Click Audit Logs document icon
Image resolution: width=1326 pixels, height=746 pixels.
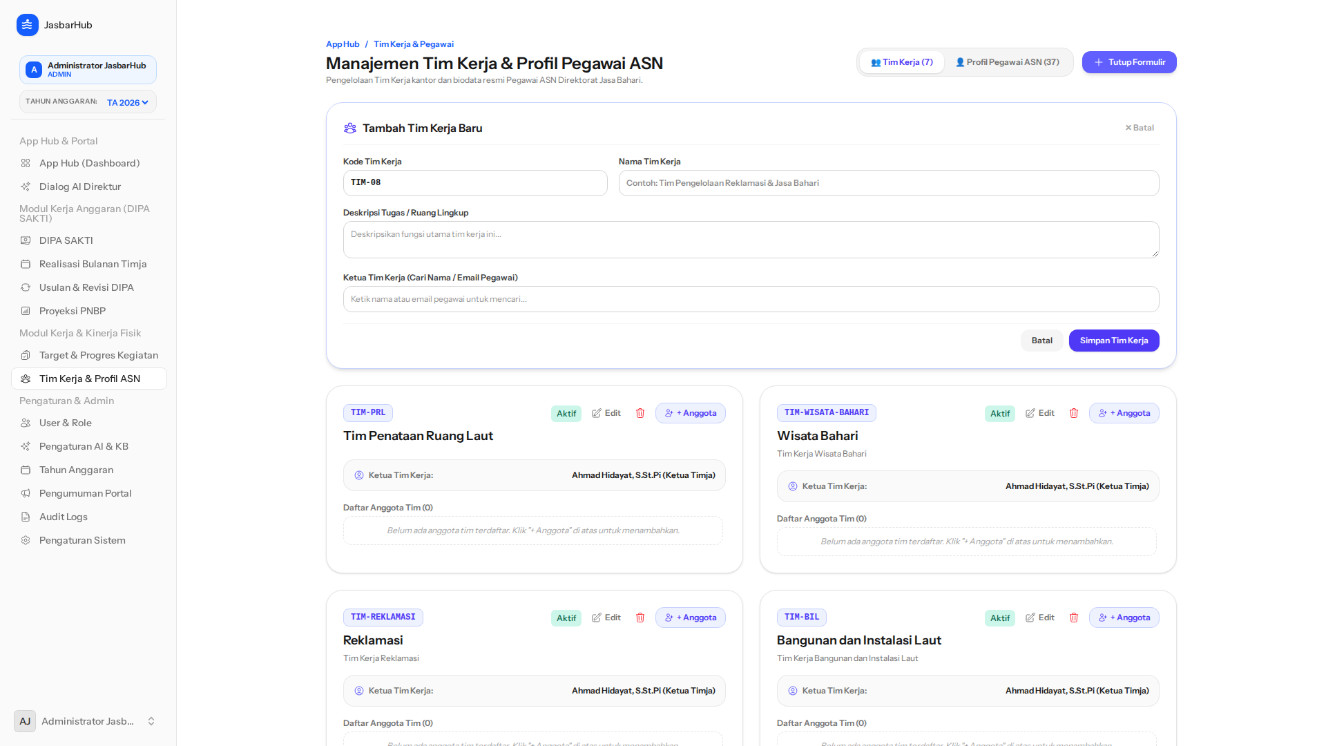click(x=26, y=517)
